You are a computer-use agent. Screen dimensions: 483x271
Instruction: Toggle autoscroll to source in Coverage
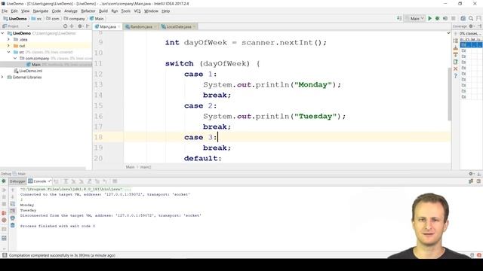tap(456, 47)
